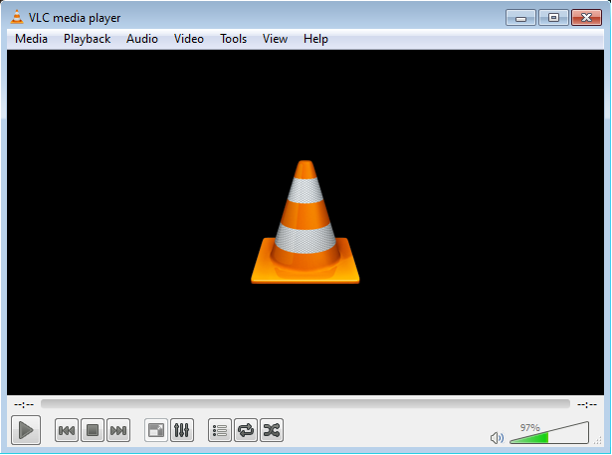
Task: Maximize the VLC media player window
Action: [x=553, y=18]
